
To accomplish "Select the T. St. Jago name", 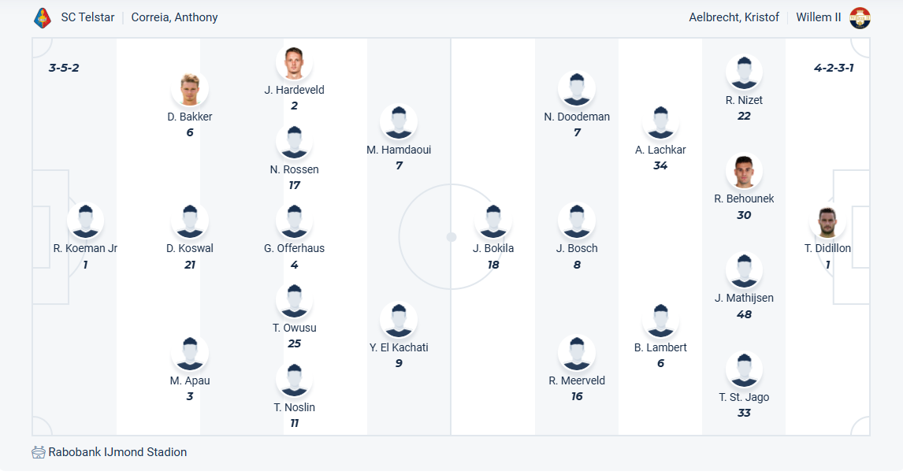I will [x=744, y=397].
